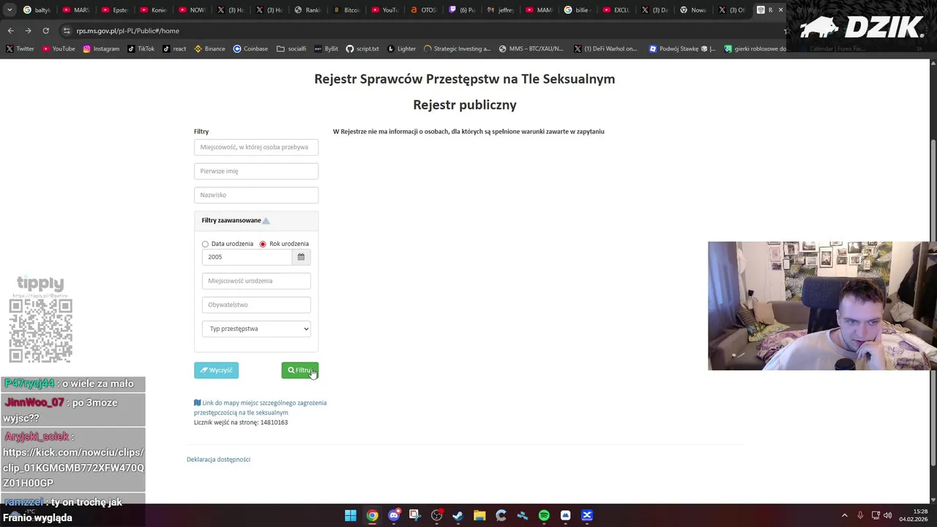Switch to the Bitcoin tab
This screenshot has width=937, height=527.
[346, 10]
